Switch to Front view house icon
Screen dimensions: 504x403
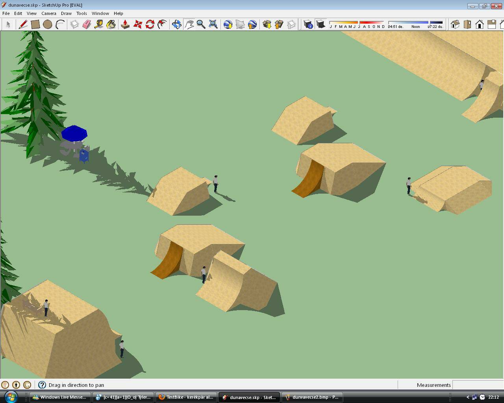479,24
